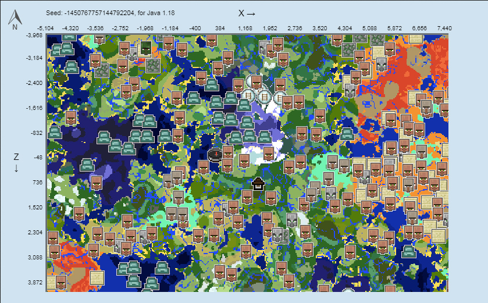Click the middle mineshaft rail icon

click(x=264, y=97)
